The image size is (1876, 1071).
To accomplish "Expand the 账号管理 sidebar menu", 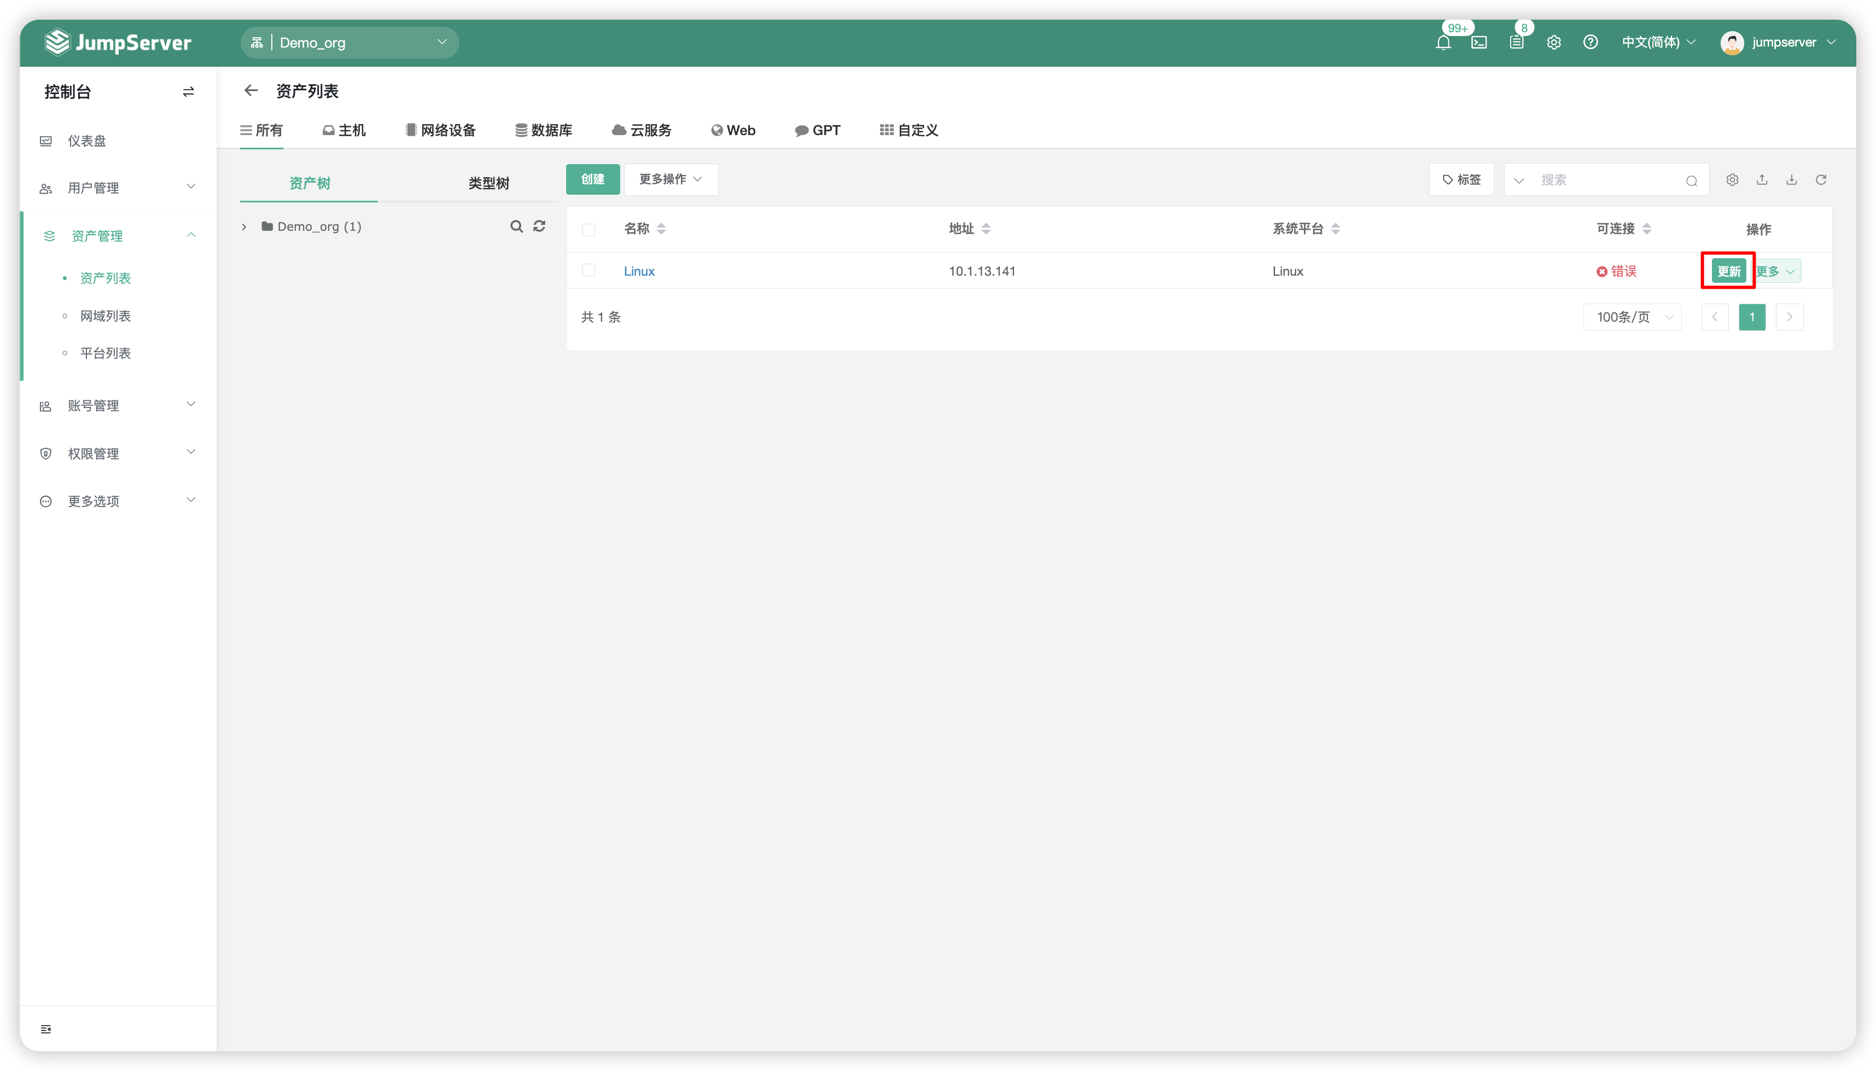I will 118,405.
